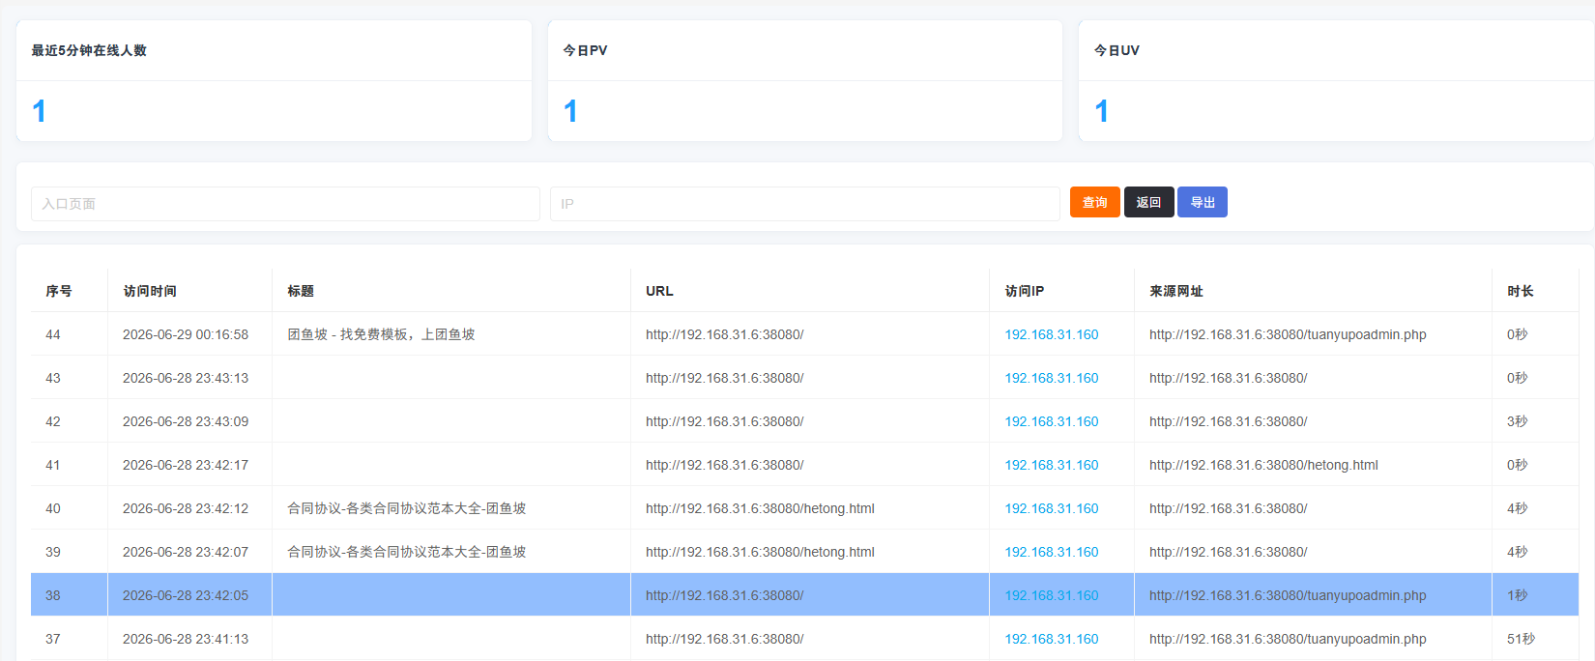1595x661 pixels.
Task: Click hetong.html URL in row 40
Action: pos(760,508)
